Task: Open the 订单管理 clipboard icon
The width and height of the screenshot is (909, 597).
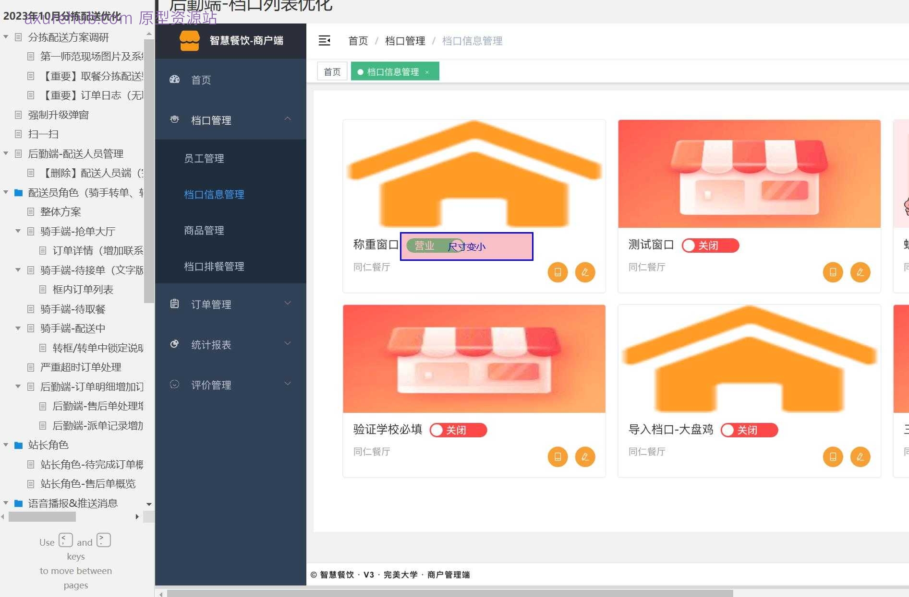Action: pos(174,303)
